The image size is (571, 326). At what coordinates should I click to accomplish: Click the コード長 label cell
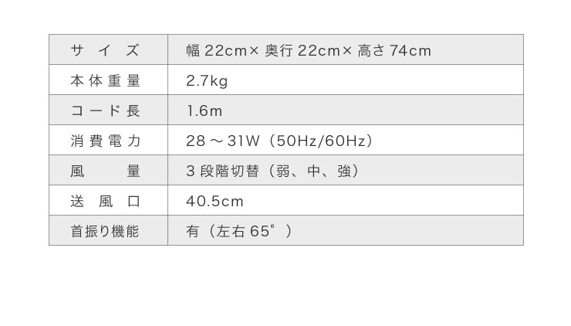(x=106, y=110)
